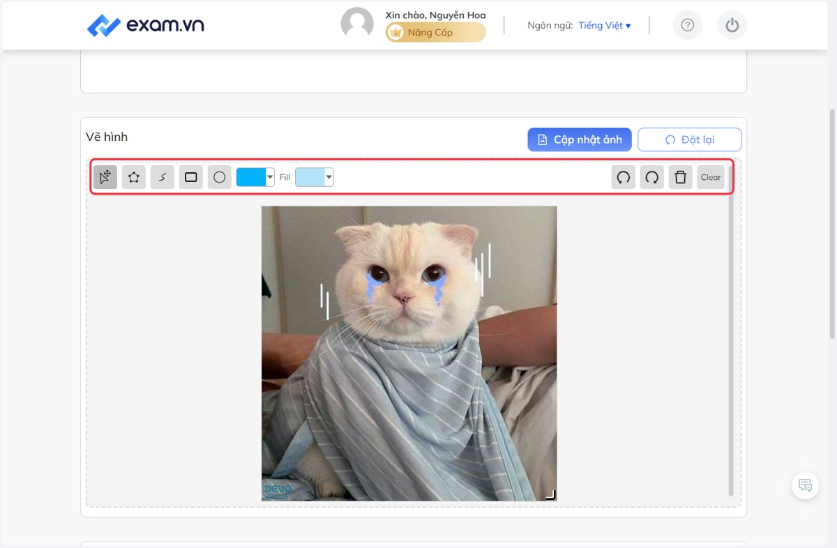Screen dimensions: 837x548
Task: Click the drawing canvas vertical scrollbar
Action: tap(731, 331)
